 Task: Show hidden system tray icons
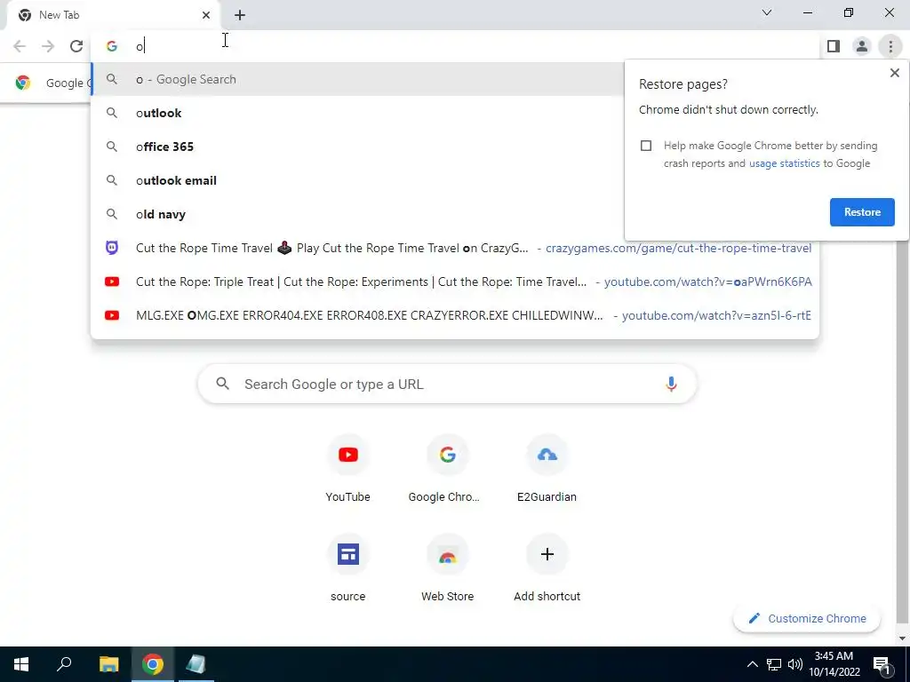[752, 664]
